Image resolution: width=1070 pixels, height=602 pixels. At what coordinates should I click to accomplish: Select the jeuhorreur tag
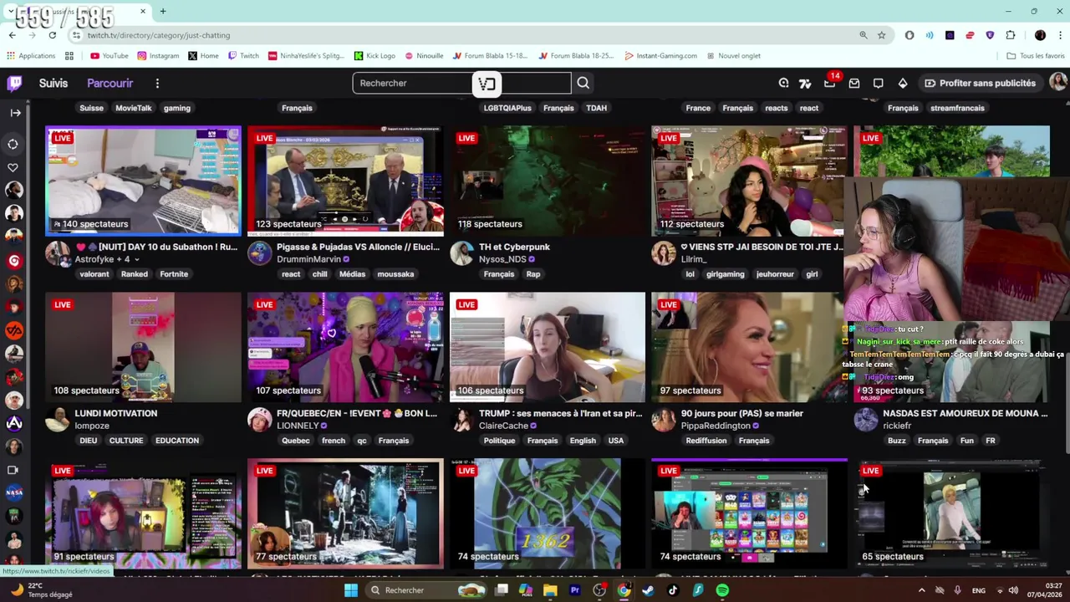click(x=775, y=274)
